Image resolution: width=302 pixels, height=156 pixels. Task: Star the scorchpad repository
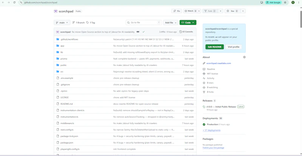(233, 11)
